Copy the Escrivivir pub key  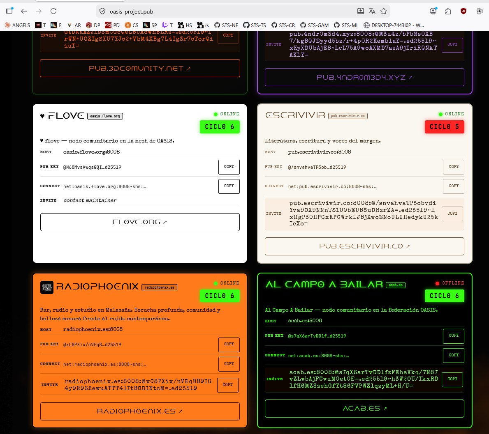click(454, 167)
